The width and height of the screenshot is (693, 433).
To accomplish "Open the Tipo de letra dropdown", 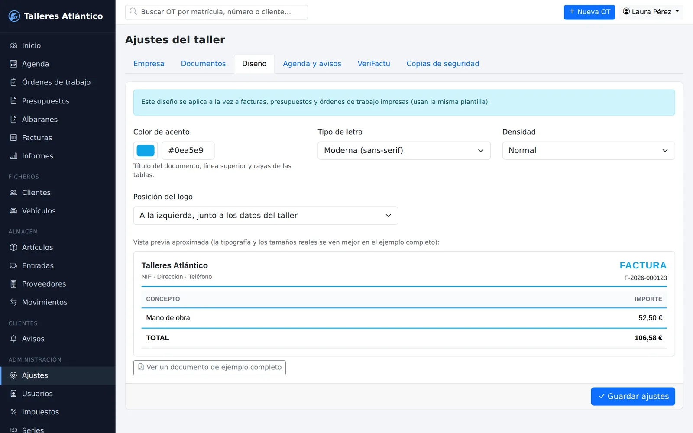I will point(404,151).
